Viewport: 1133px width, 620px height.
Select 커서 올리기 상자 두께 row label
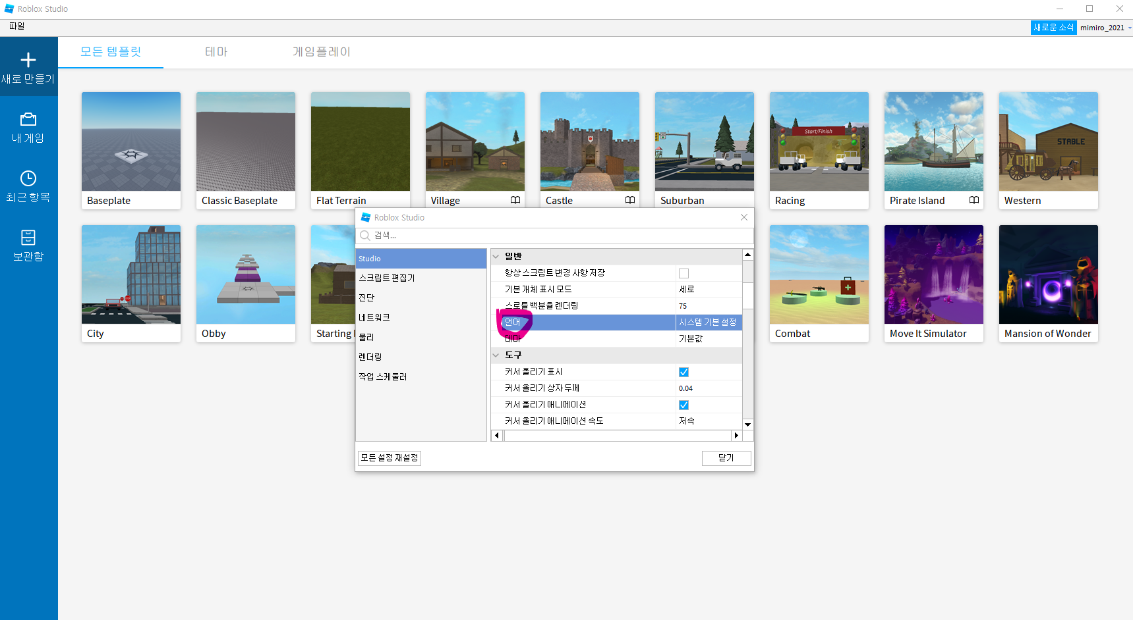[542, 388]
